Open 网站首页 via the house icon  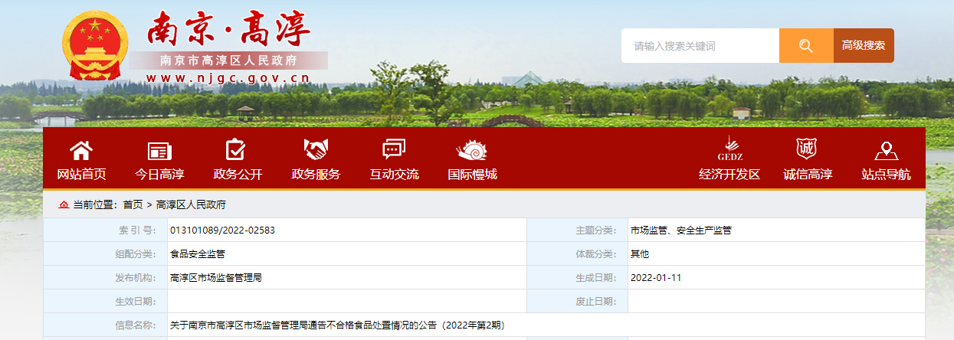pos(81,150)
